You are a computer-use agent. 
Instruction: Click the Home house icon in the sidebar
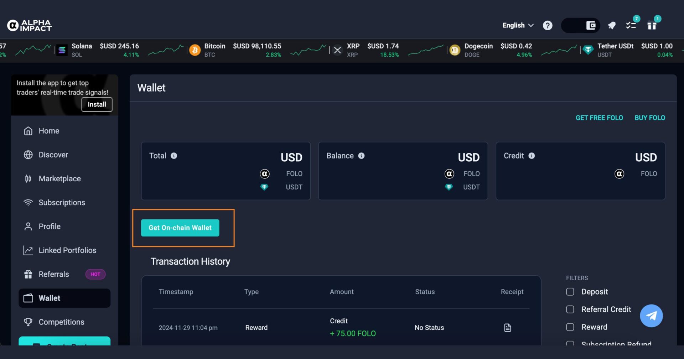pyautogui.click(x=28, y=131)
